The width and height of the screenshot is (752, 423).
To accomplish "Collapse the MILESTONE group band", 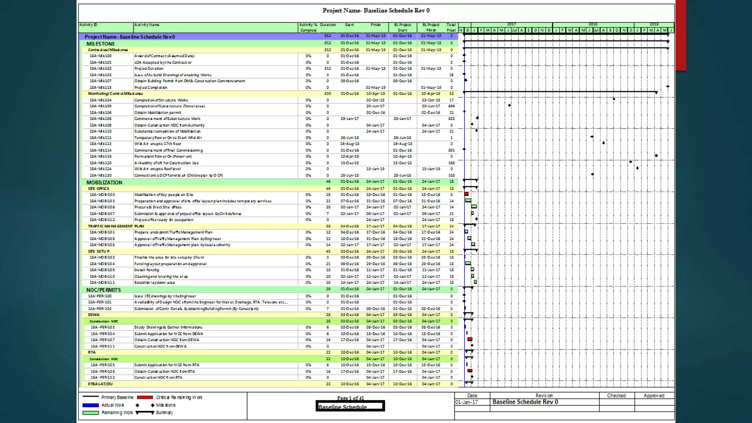I will 101,44.
